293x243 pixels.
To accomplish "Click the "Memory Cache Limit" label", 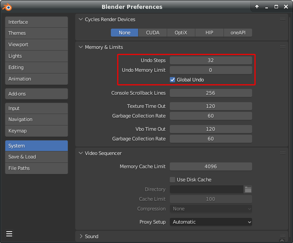I will coord(143,166).
